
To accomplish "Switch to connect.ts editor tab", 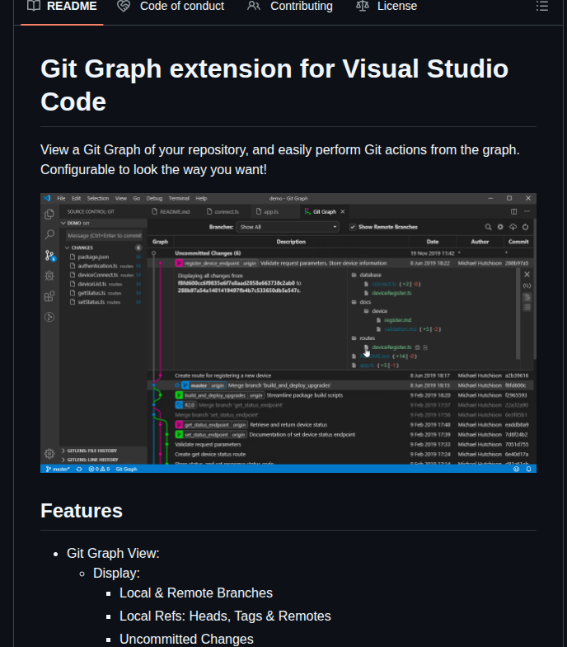I will pyautogui.click(x=223, y=211).
